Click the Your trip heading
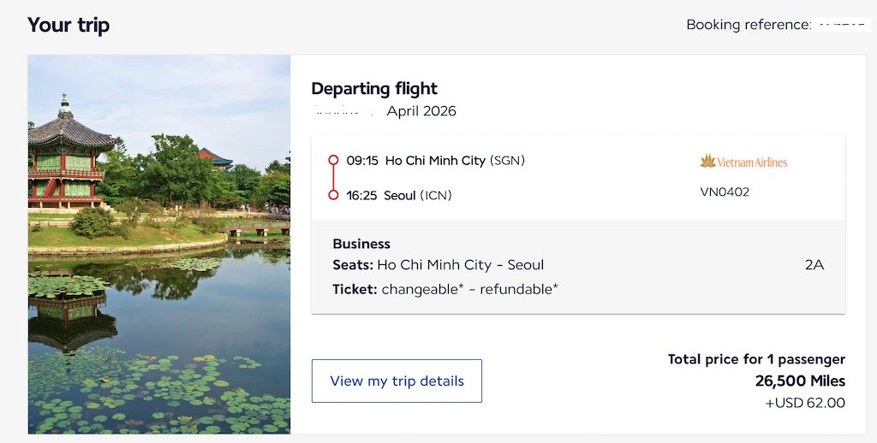877x443 pixels. tap(69, 25)
